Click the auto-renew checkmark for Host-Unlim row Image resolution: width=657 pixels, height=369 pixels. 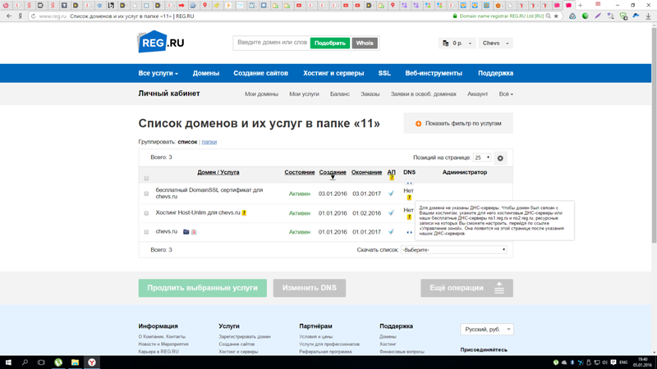click(391, 213)
